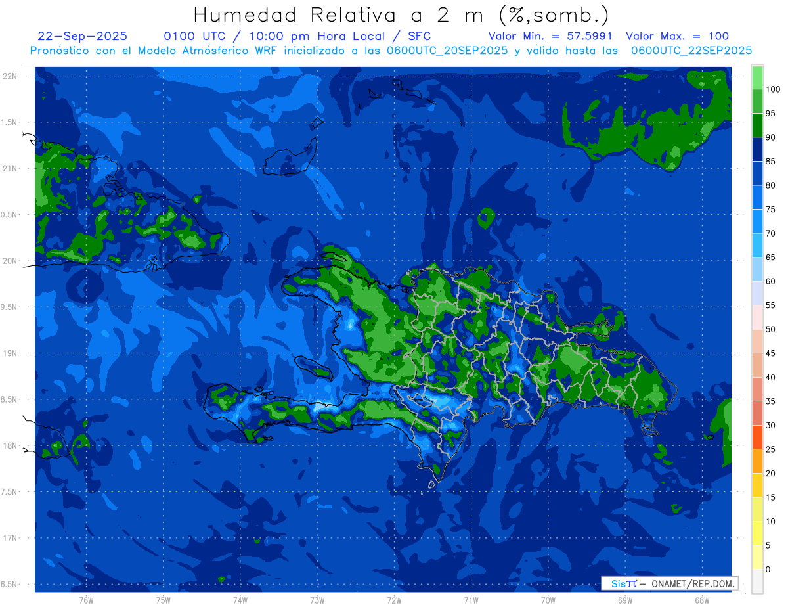This screenshot has height=609, width=788.
Task: Click the peach swatch between 50 and 45
Action: pos(757,341)
